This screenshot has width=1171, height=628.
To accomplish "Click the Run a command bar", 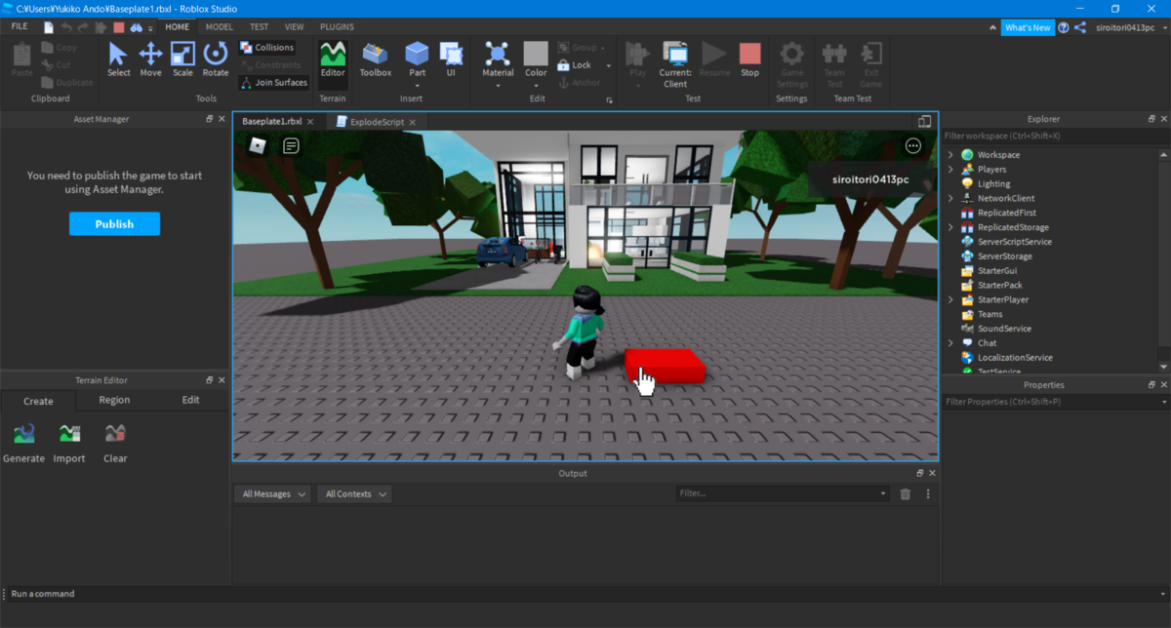I will [585, 594].
